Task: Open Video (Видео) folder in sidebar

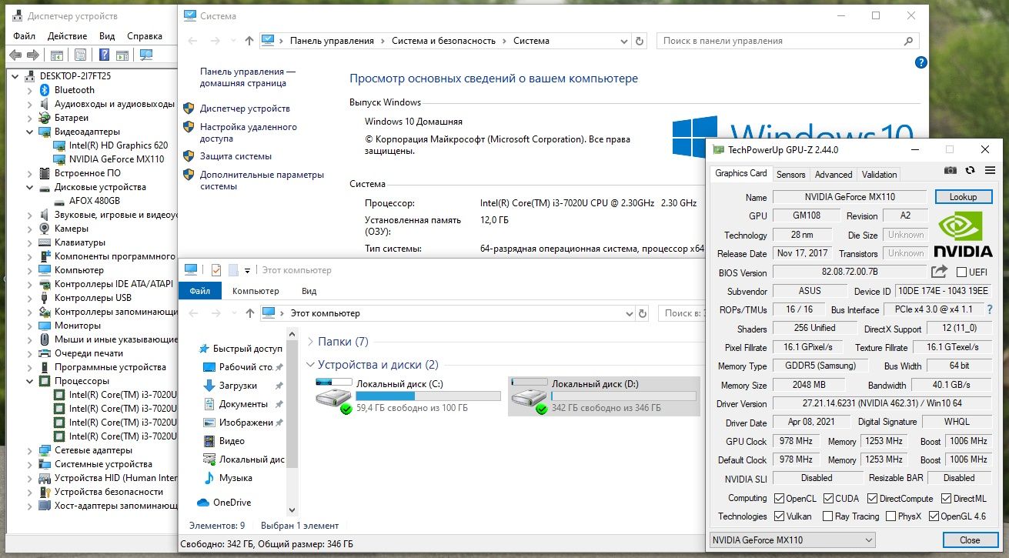Action: click(x=232, y=441)
